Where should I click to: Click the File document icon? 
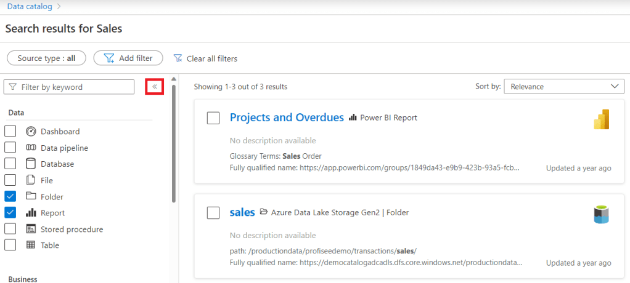pos(31,180)
